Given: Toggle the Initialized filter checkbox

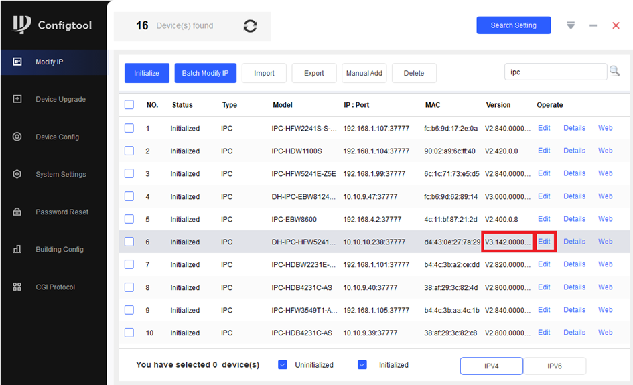Looking at the screenshot, I should coord(362,365).
